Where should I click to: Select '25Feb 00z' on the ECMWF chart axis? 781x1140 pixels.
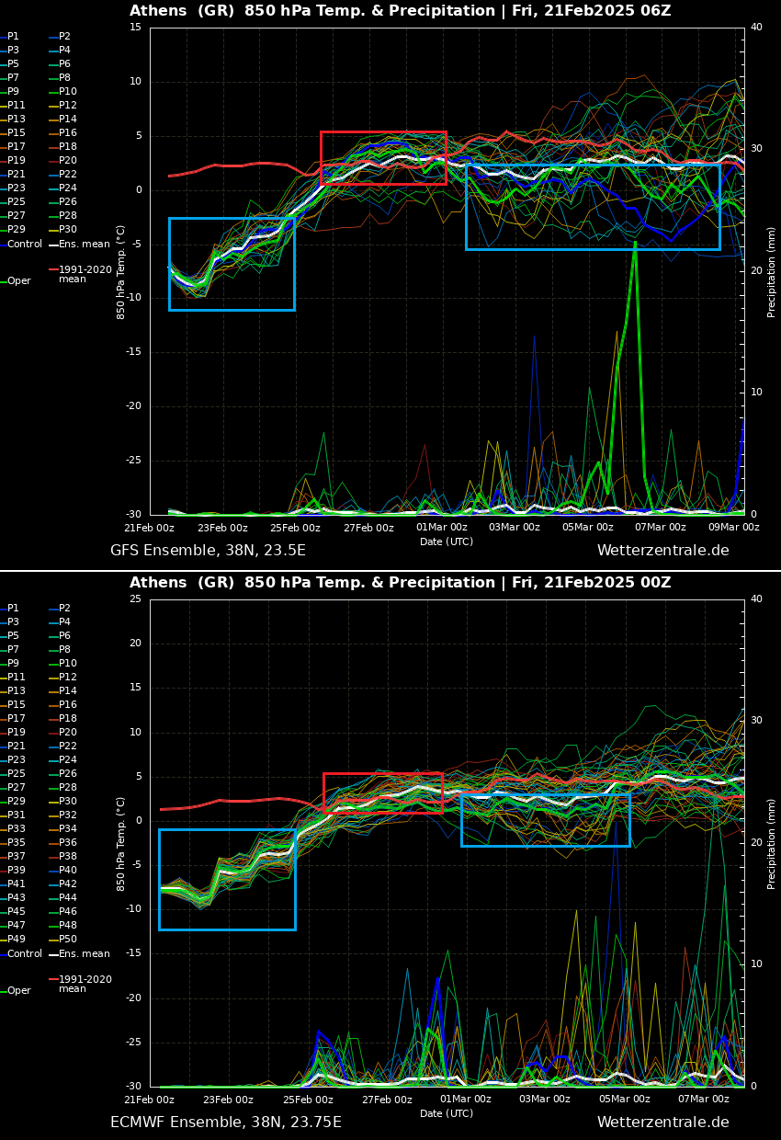(308, 1100)
